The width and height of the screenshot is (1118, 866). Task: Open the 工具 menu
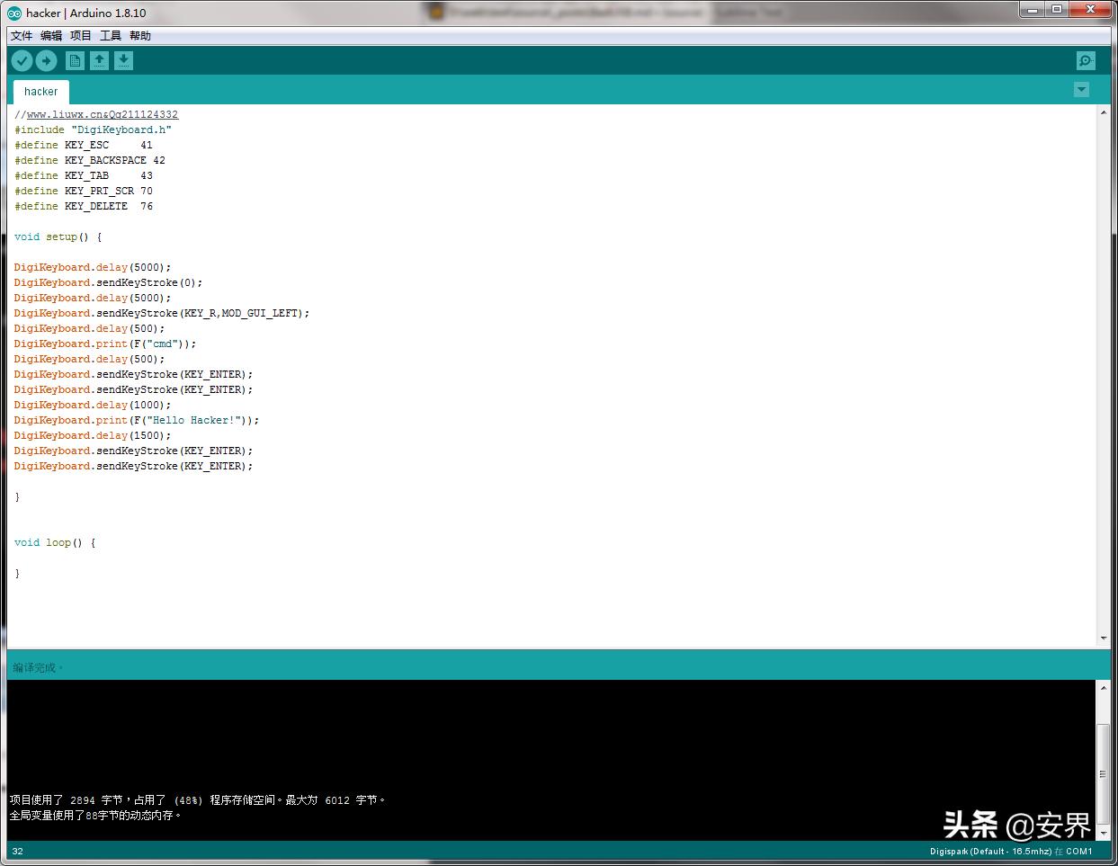[111, 36]
